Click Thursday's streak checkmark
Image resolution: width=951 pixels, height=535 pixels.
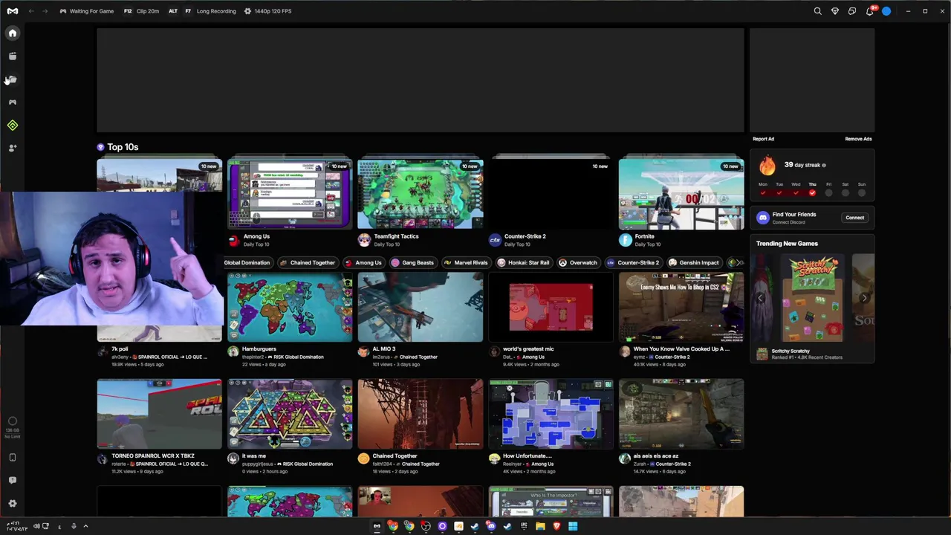coord(812,193)
